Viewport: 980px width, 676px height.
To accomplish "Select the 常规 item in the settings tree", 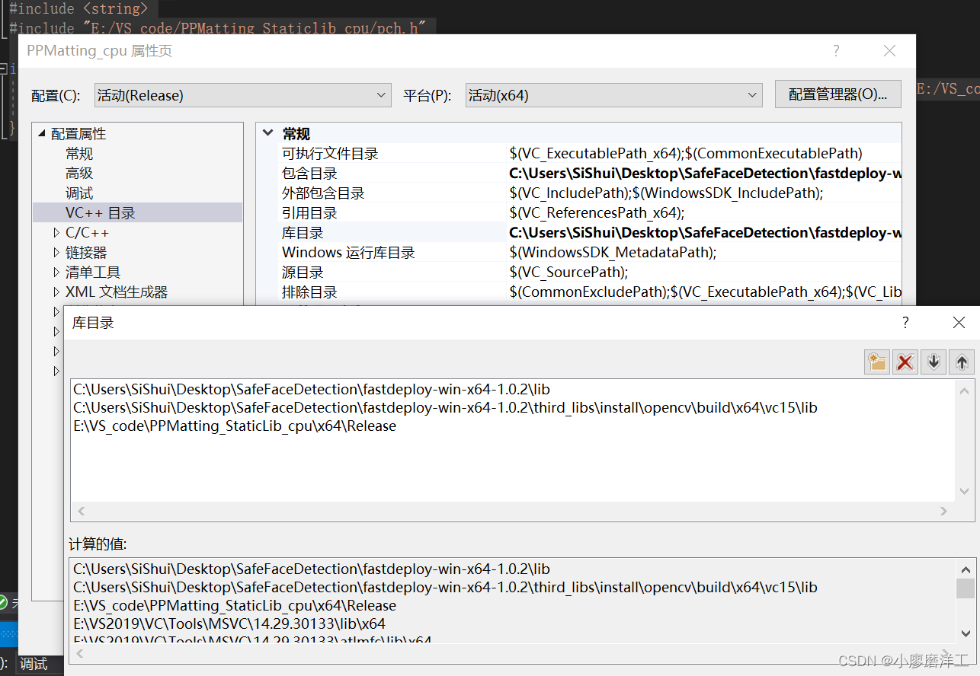I will coord(79,153).
